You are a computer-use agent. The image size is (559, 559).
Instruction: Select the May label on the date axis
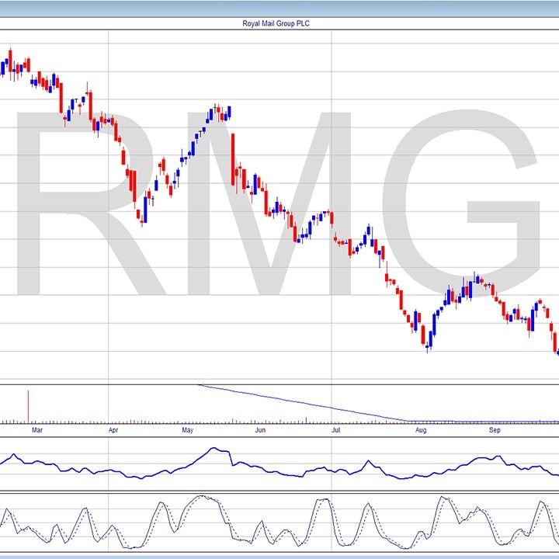(187, 429)
